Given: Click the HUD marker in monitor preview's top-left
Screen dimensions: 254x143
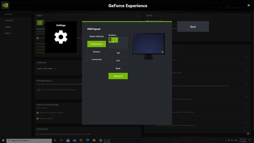Looking at the screenshot, I should pos(135,36).
